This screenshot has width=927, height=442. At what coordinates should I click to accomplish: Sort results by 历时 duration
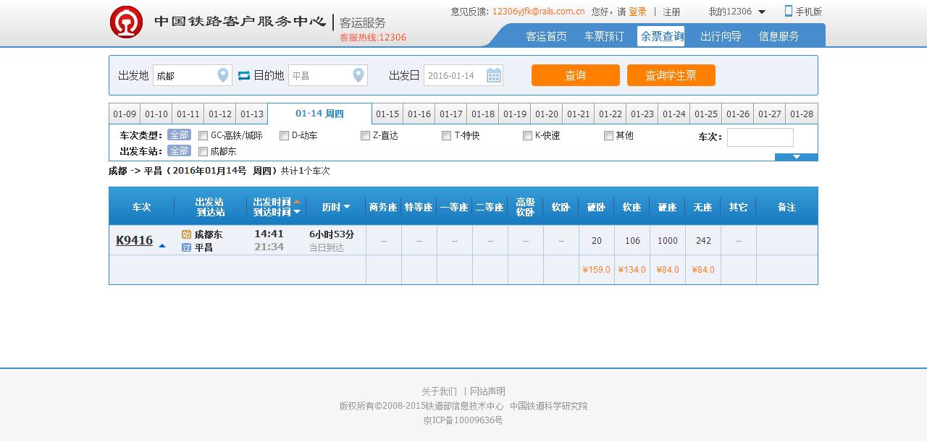pyautogui.click(x=336, y=207)
